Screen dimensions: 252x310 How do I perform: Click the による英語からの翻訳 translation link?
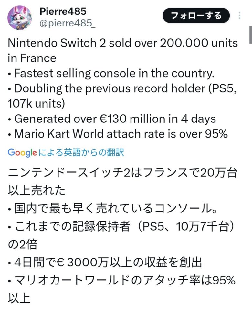[x=81, y=152]
